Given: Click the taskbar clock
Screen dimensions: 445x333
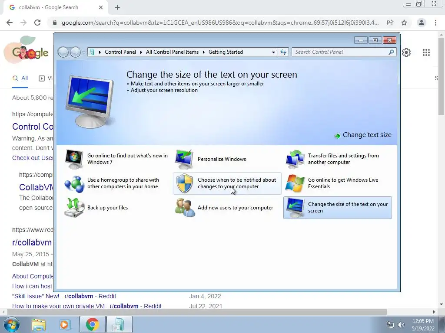Looking at the screenshot, I should [x=423, y=325].
